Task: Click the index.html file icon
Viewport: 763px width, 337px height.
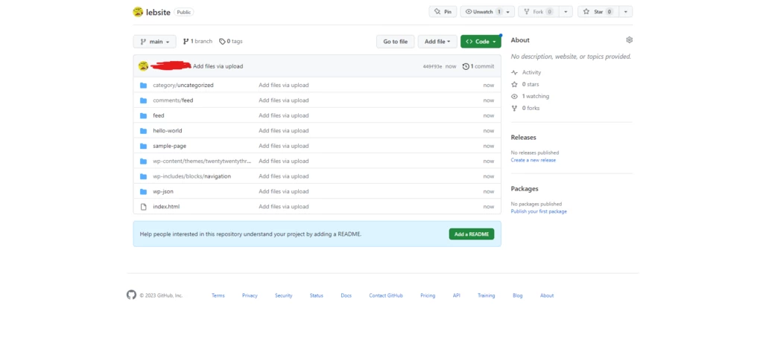Action: (144, 206)
